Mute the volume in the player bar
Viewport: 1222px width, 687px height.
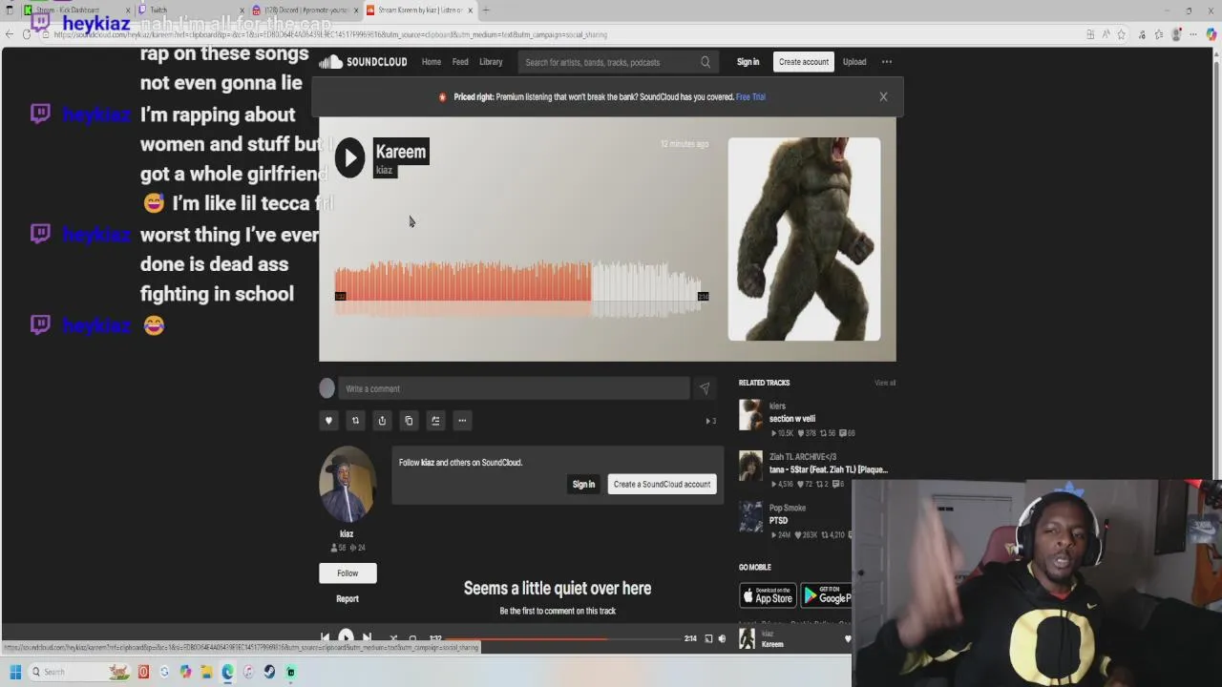(x=722, y=638)
